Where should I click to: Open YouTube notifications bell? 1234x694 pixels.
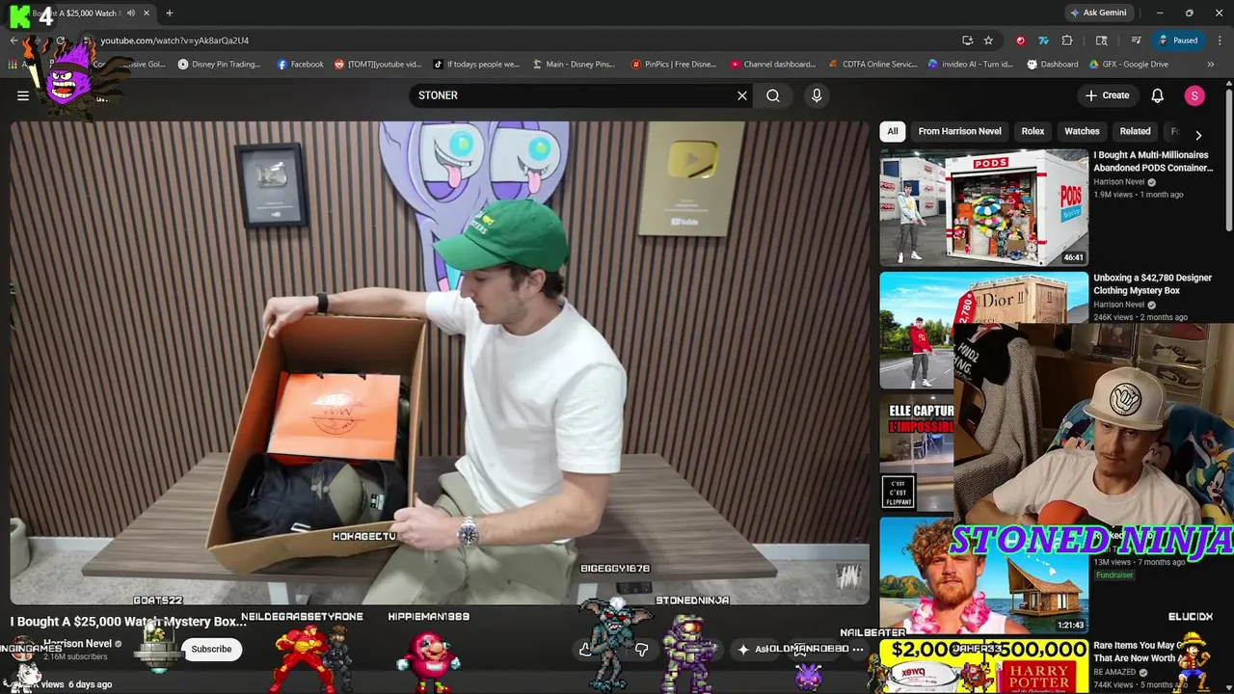click(x=1158, y=95)
